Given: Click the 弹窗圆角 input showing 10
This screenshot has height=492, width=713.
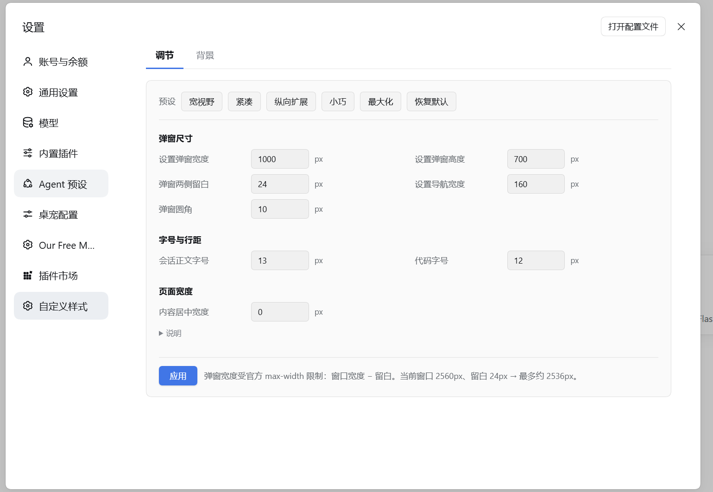Looking at the screenshot, I should point(280,209).
